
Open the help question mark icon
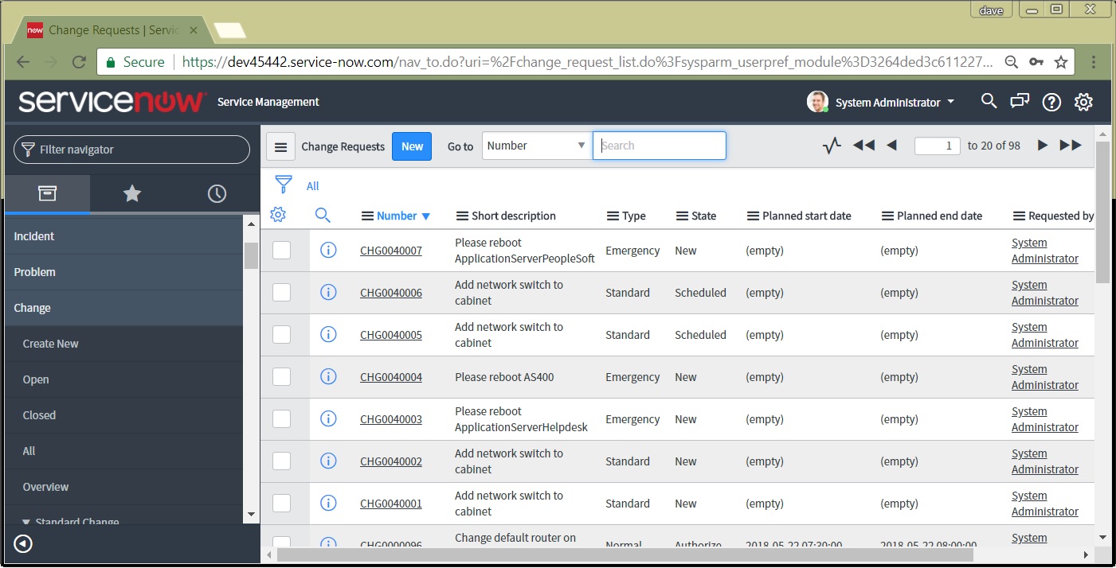[1051, 102]
